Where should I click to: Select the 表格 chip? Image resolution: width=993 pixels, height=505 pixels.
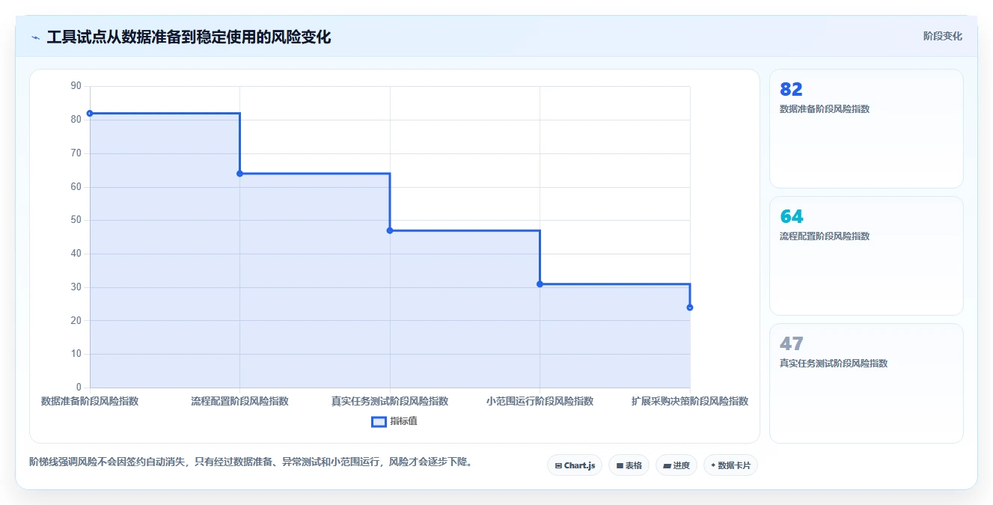coord(629,465)
